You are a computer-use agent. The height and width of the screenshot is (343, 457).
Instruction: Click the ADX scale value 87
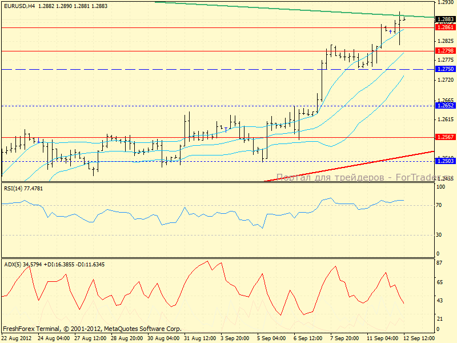(440, 262)
